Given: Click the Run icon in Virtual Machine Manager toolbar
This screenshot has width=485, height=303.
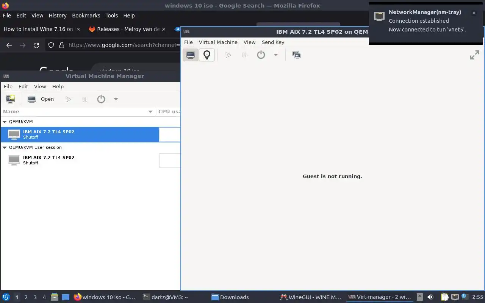Looking at the screenshot, I should [x=68, y=99].
